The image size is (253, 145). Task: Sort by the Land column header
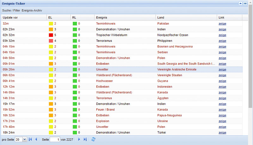161,17
